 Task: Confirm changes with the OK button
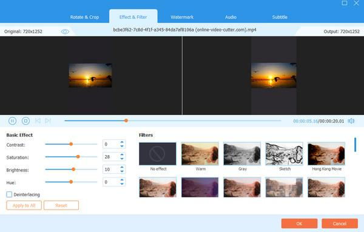coord(299,224)
